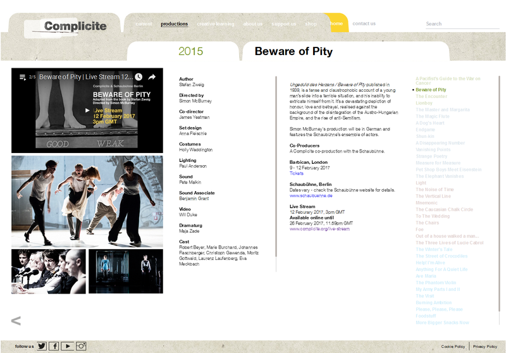
Task: Select The Winter's Tale production
Action: (x=434, y=249)
